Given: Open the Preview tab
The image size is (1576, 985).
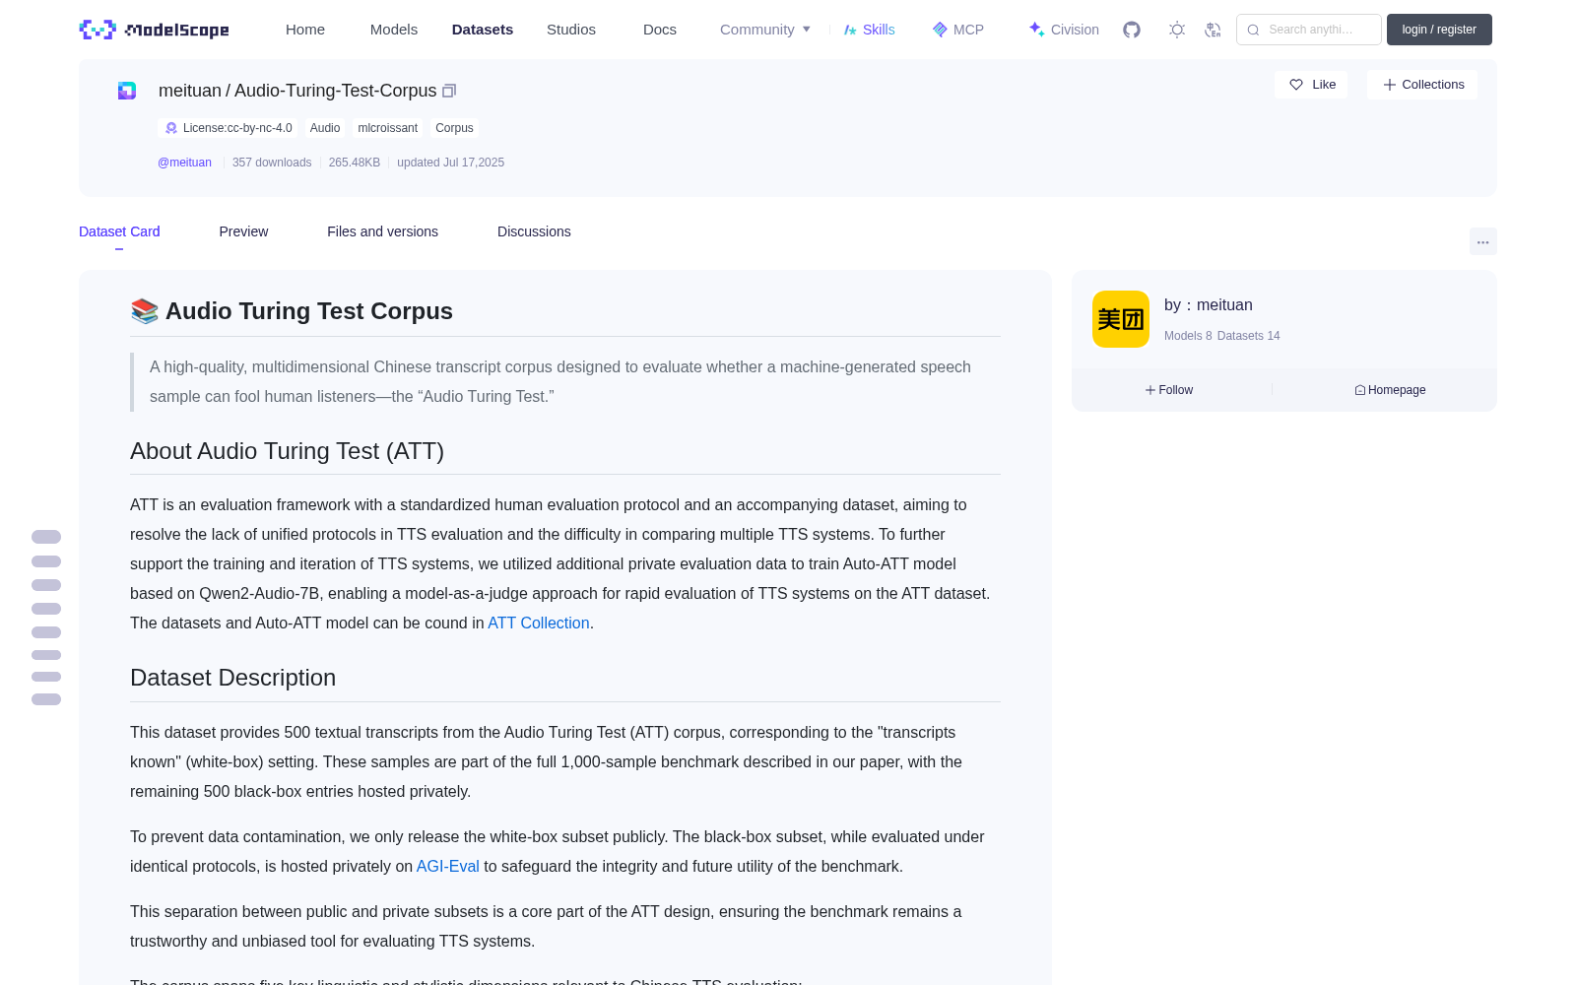Looking at the screenshot, I should click(243, 231).
